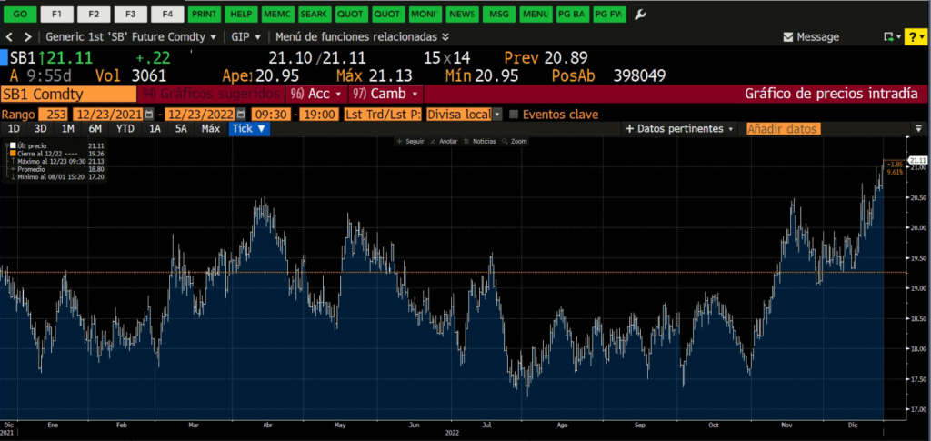Click the wrench settings icon in toolbar
The height and width of the screenshot is (441, 931).
pyautogui.click(x=640, y=15)
